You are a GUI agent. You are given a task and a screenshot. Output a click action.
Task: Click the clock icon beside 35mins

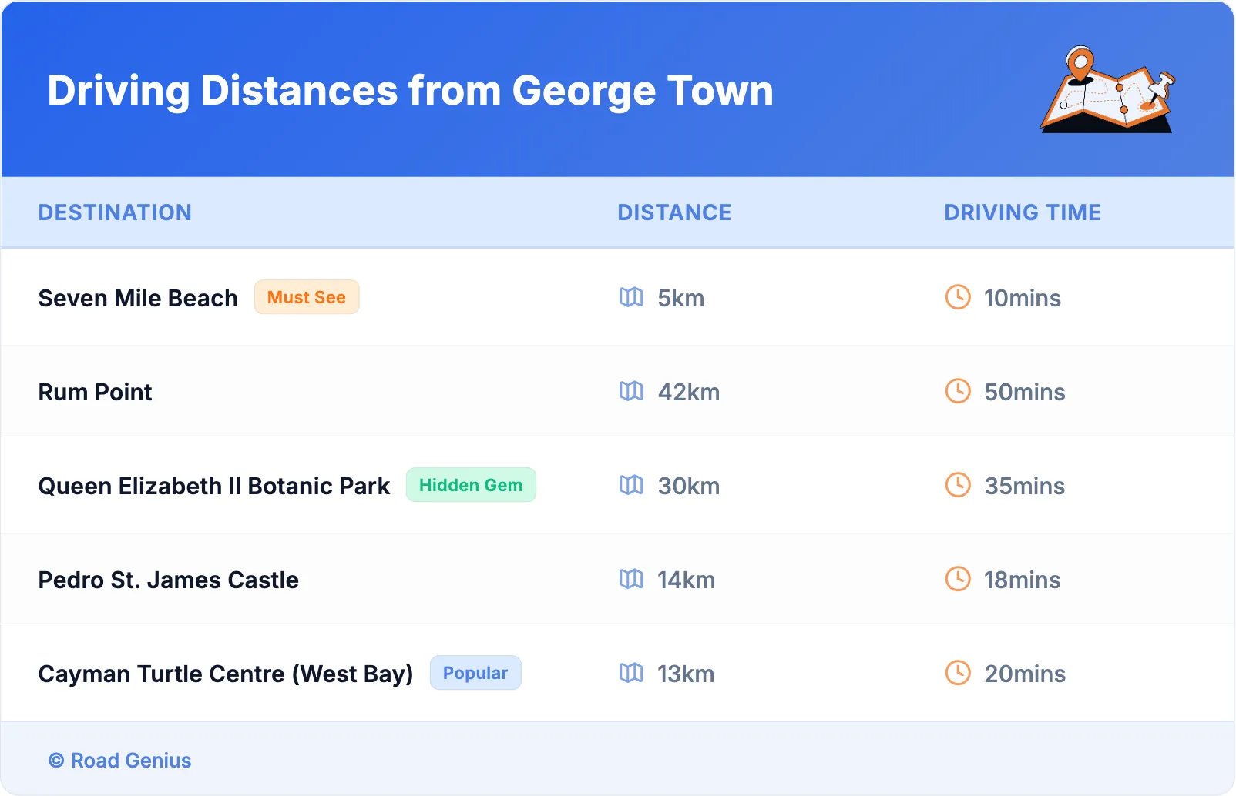coord(958,485)
